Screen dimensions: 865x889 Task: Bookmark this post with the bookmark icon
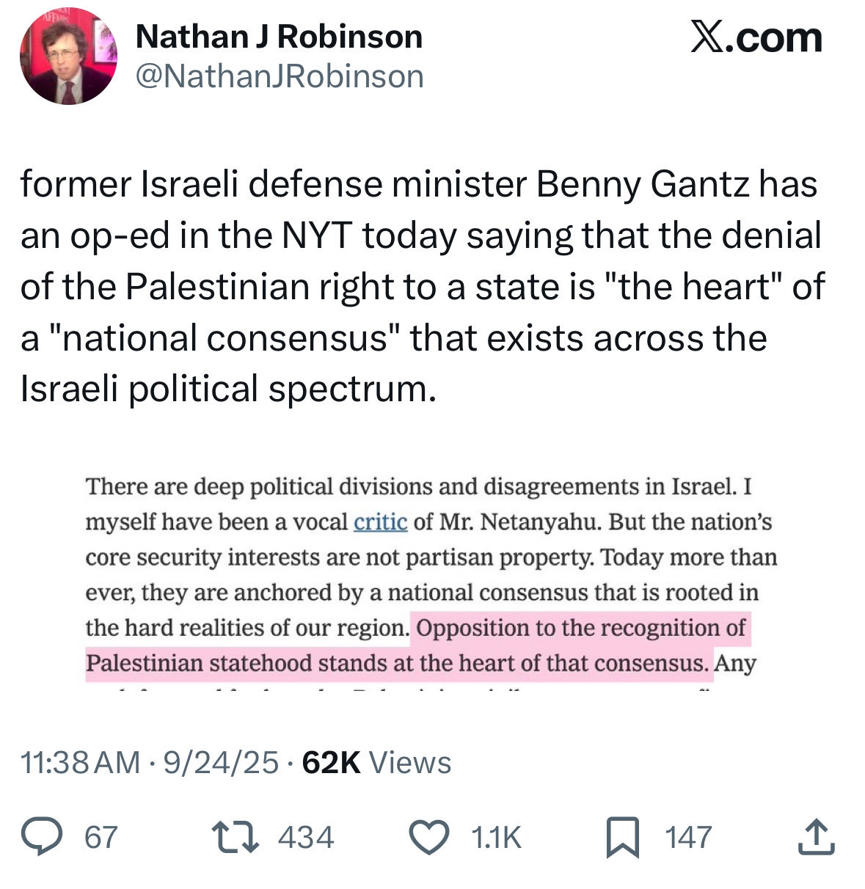[x=623, y=838]
